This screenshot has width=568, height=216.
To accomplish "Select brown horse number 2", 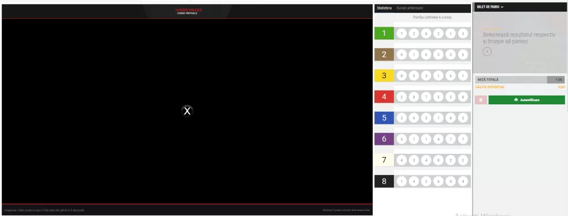I will [x=384, y=55].
